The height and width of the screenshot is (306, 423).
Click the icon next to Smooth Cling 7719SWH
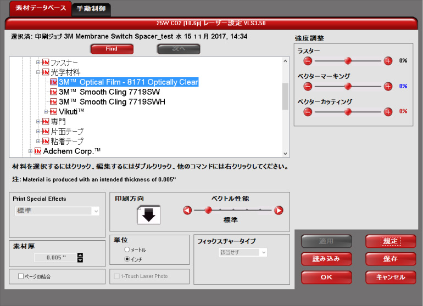(x=53, y=101)
